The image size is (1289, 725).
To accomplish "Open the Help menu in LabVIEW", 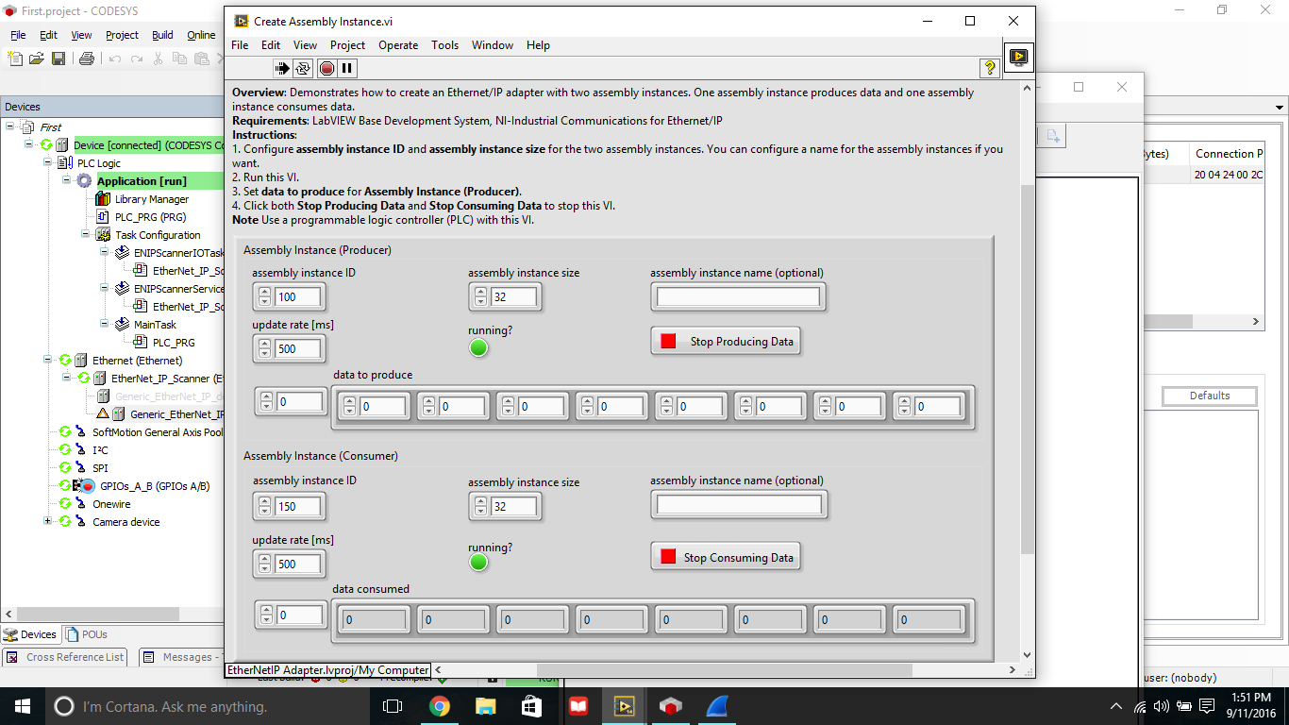I will pyautogui.click(x=538, y=45).
